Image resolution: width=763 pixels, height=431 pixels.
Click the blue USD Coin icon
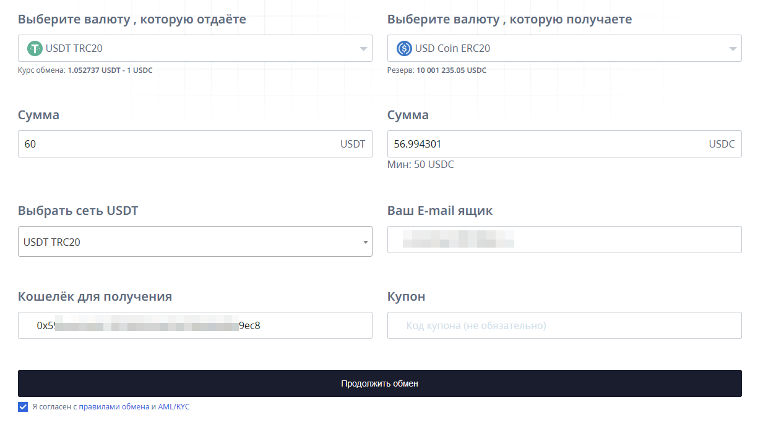pyautogui.click(x=404, y=48)
